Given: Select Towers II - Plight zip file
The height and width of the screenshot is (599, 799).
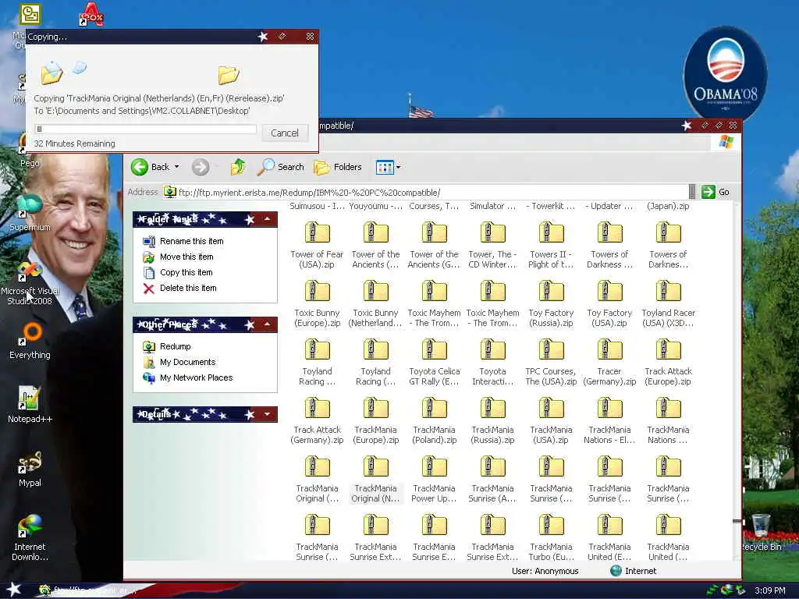Looking at the screenshot, I should pyautogui.click(x=551, y=246).
